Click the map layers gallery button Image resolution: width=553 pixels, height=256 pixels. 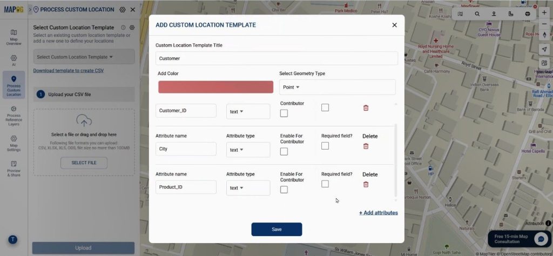[x=544, y=64]
